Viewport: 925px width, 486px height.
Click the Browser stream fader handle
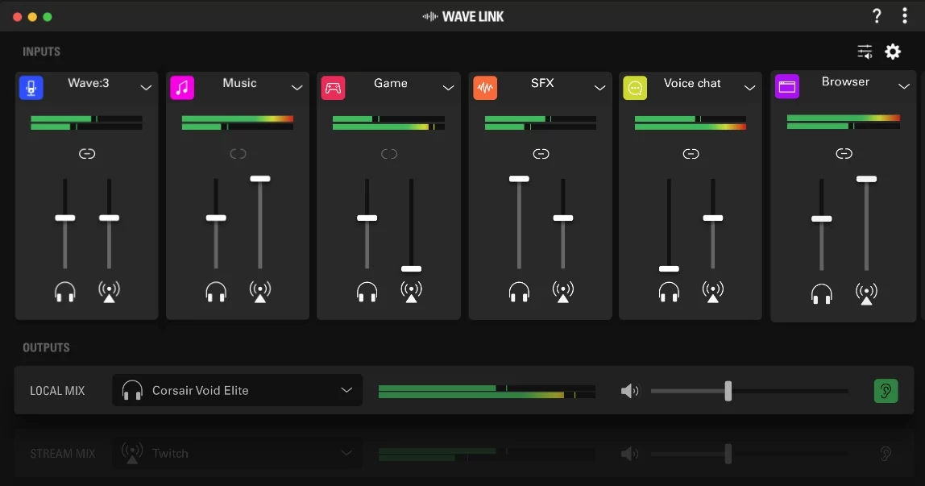[x=866, y=179]
